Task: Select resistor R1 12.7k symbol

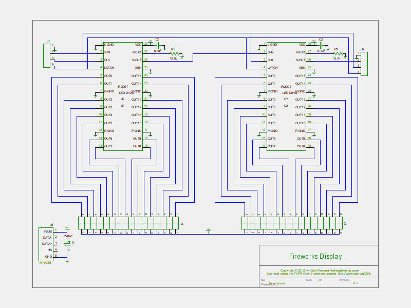Action: (176, 53)
